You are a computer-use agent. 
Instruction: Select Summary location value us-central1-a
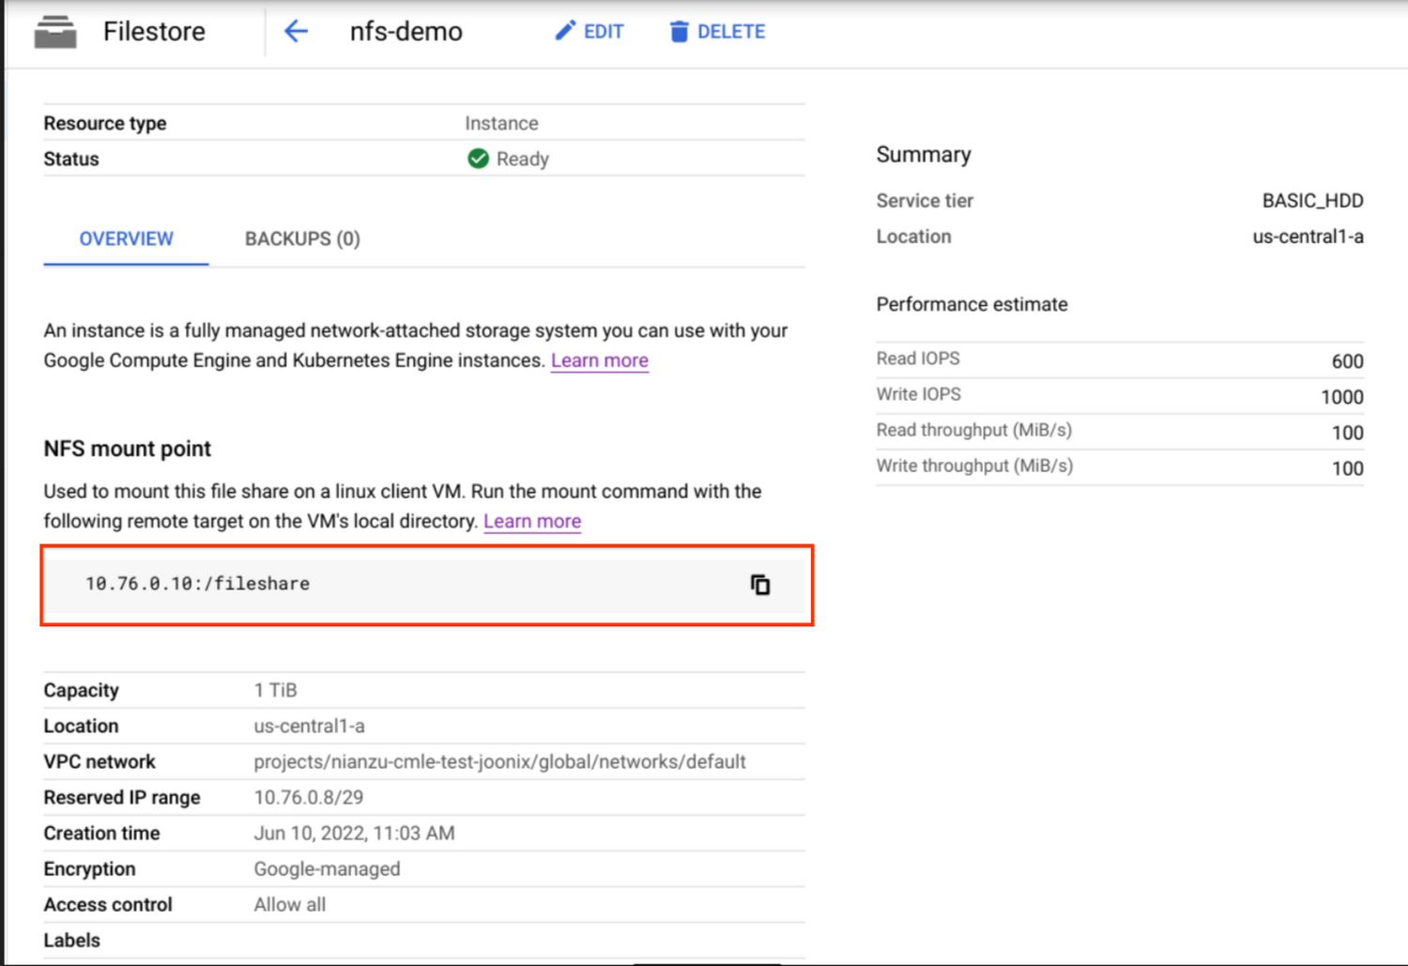(x=1308, y=237)
